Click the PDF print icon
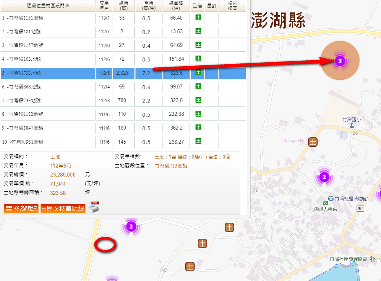Viewport: 381px width, 281px height. pos(93,207)
